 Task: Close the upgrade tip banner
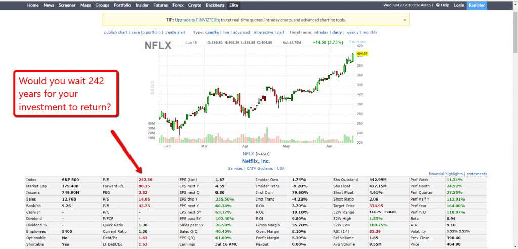(405, 20)
